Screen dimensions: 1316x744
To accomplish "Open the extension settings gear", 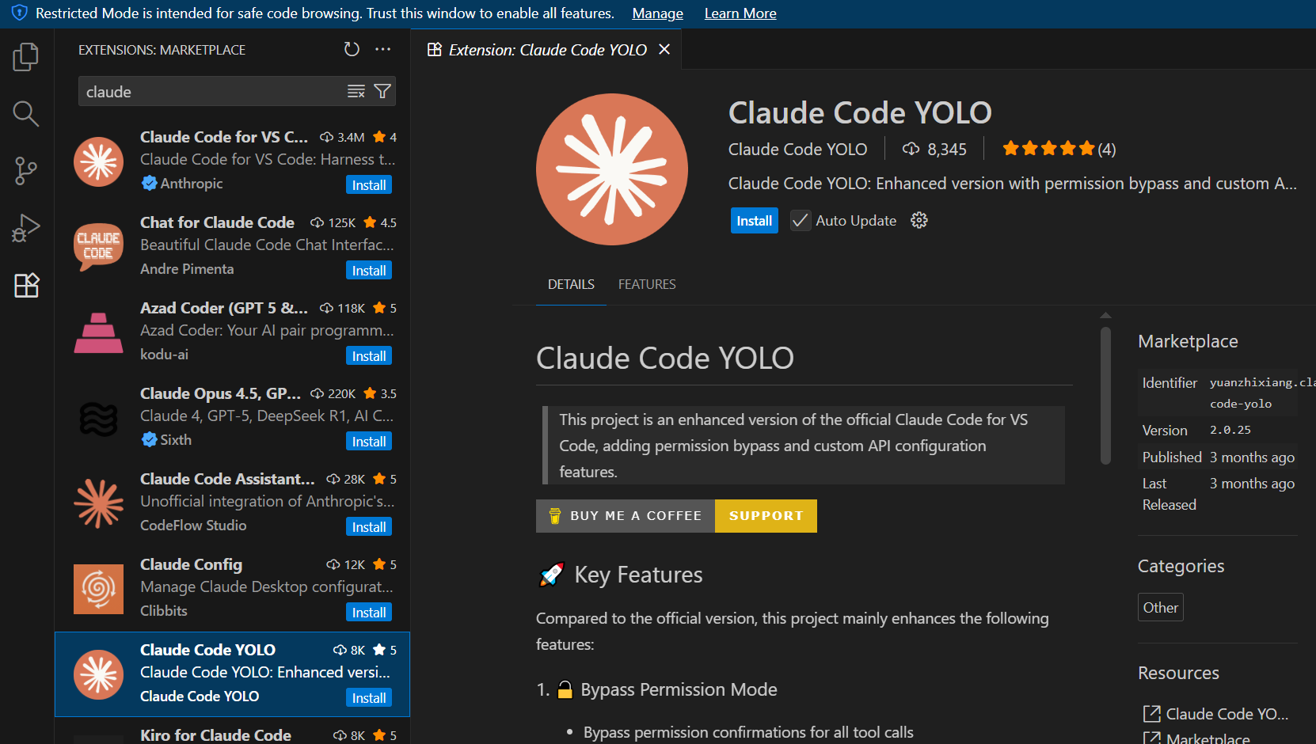I will pyautogui.click(x=919, y=220).
